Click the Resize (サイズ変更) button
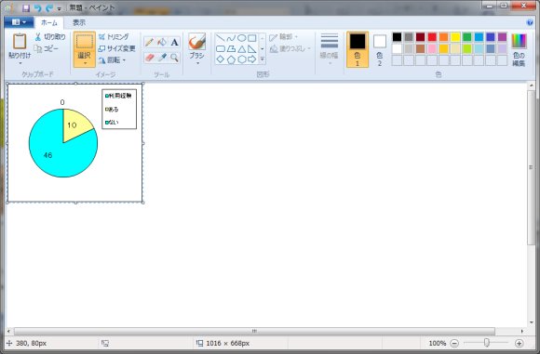The image size is (540, 354). point(116,48)
